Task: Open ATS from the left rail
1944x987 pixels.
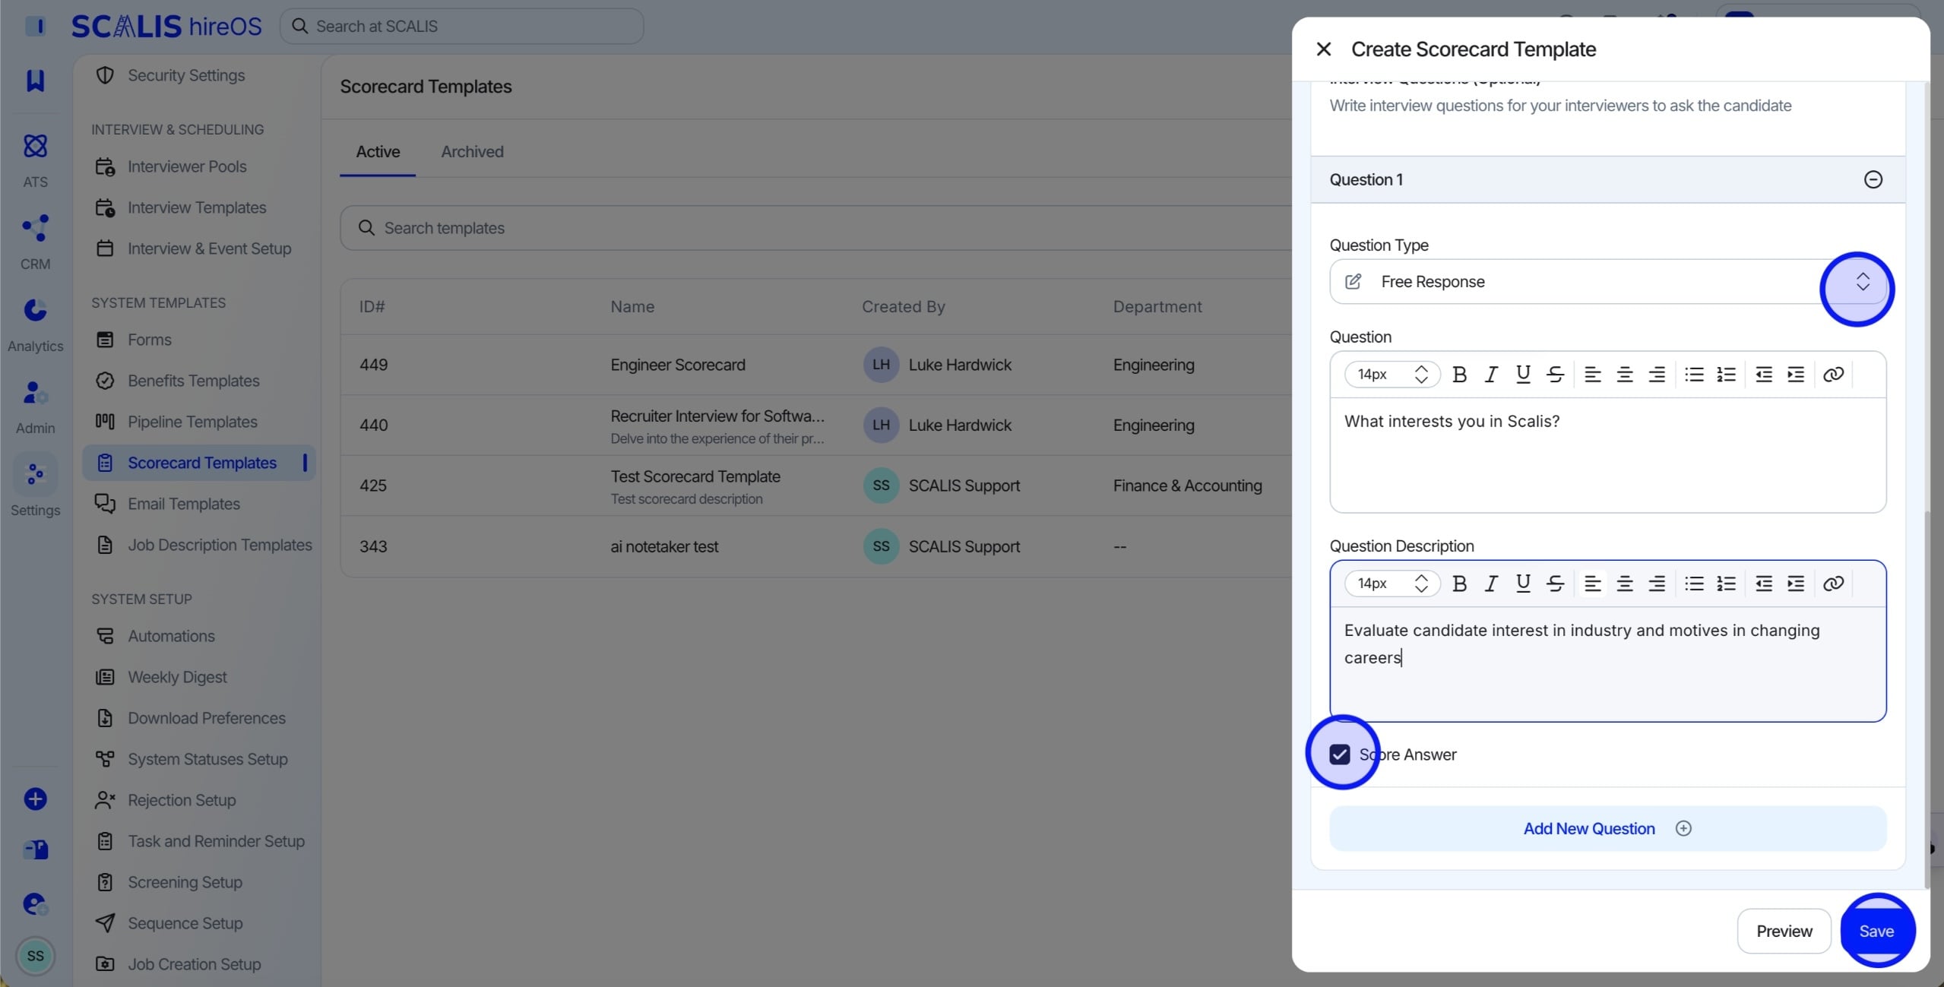Action: [35, 160]
